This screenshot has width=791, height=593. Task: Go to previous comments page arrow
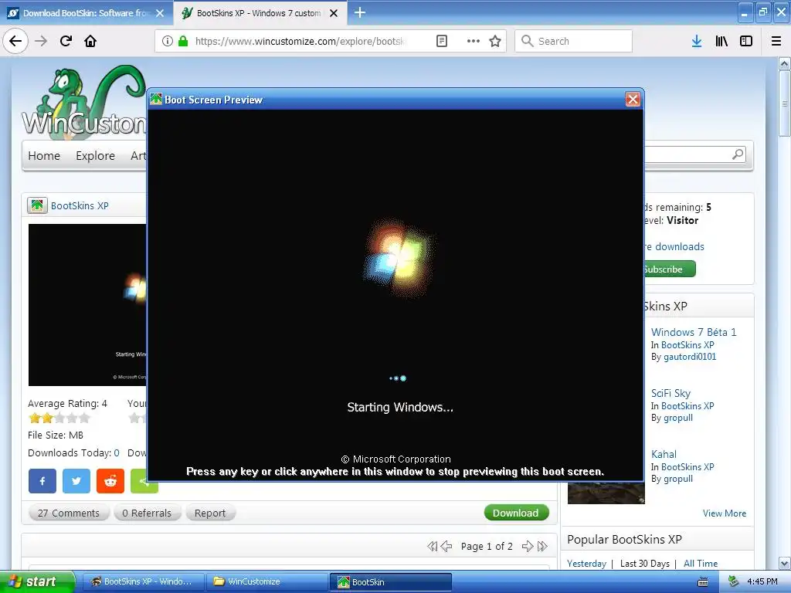click(x=446, y=546)
